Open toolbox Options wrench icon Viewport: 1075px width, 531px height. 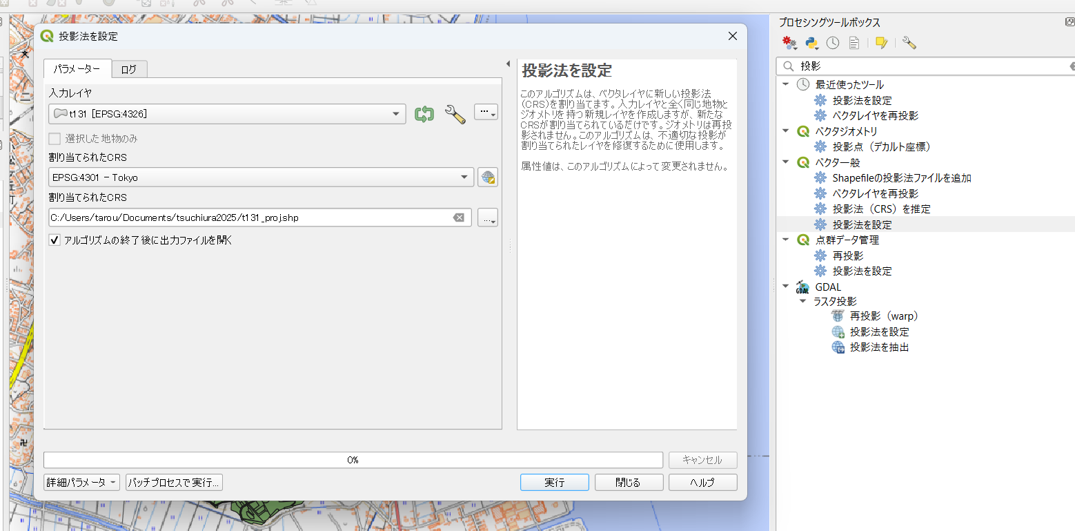point(909,43)
